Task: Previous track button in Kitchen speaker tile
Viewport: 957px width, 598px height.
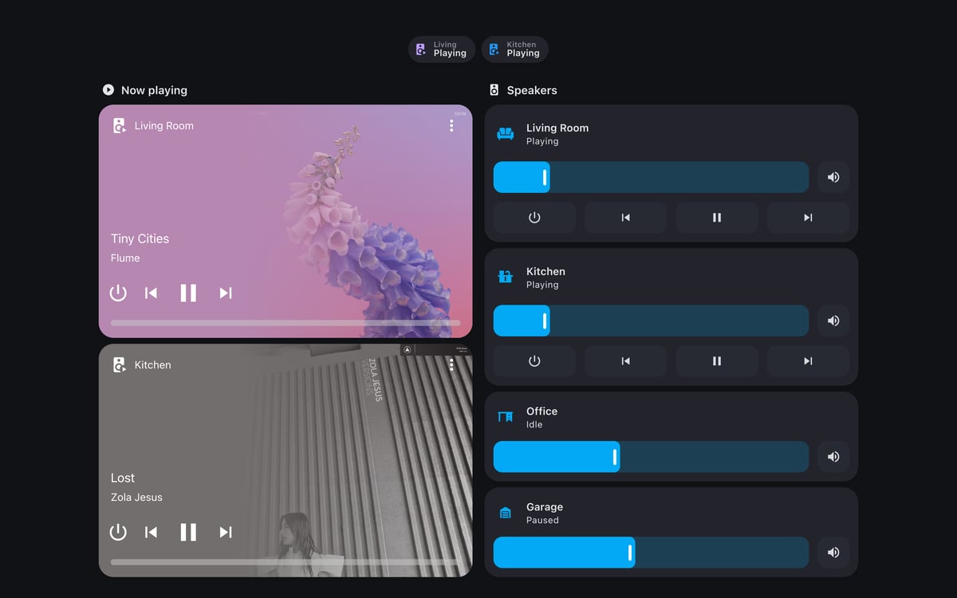Action: click(626, 361)
